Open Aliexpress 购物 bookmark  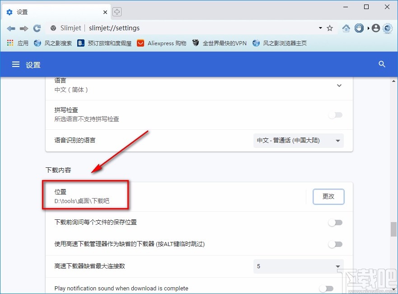coord(161,43)
